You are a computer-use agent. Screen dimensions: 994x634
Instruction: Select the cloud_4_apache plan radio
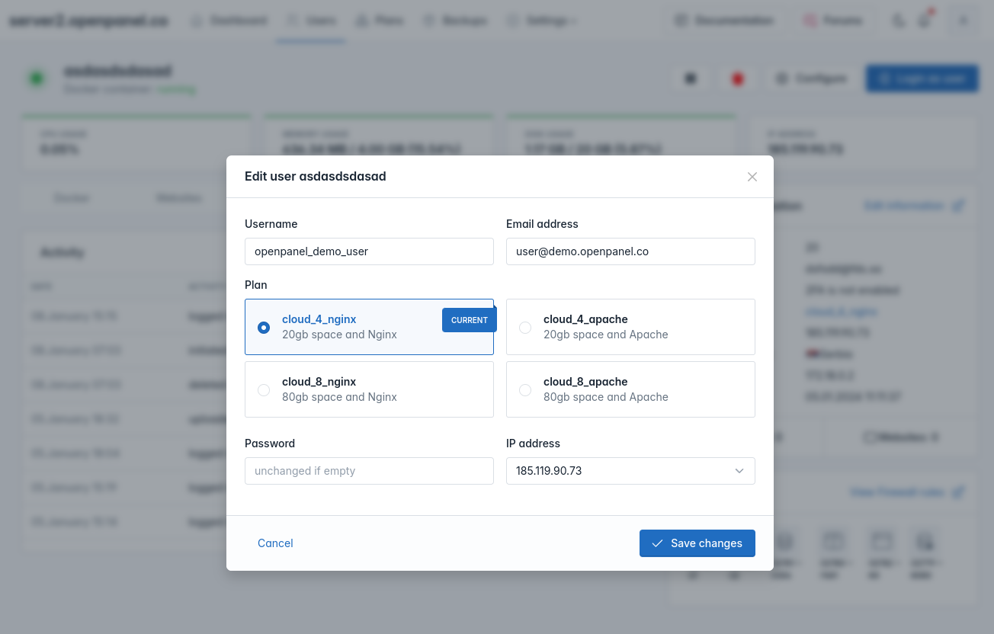pos(525,328)
